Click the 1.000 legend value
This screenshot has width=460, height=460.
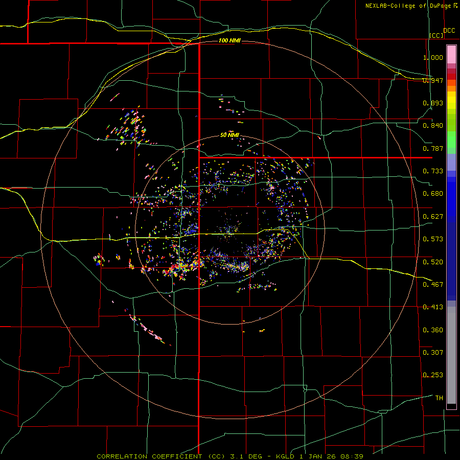click(x=433, y=57)
